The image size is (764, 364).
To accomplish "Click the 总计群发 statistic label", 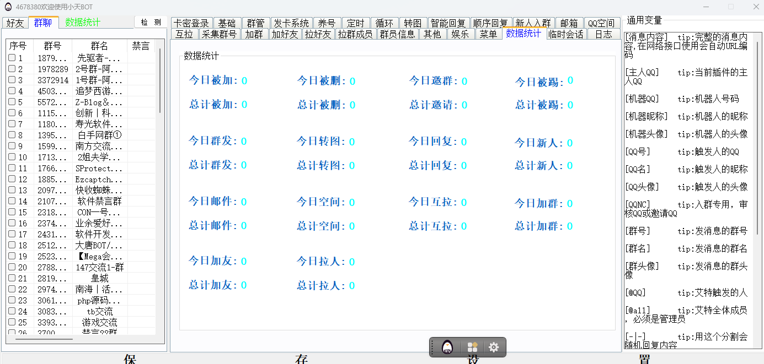I will (215, 165).
